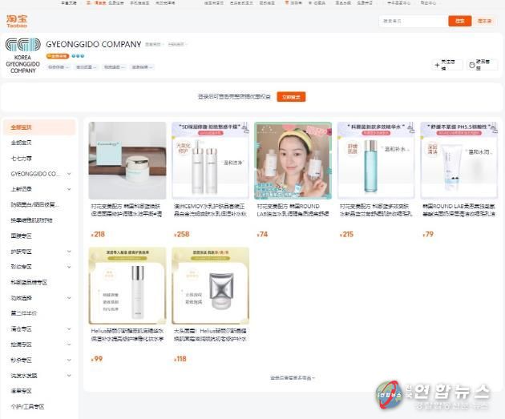Open Helius title of the 118 product
This screenshot has height=419, width=505.
(x=210, y=335)
